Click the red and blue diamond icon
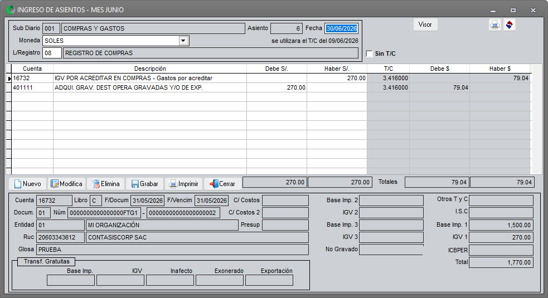 pos(509,25)
